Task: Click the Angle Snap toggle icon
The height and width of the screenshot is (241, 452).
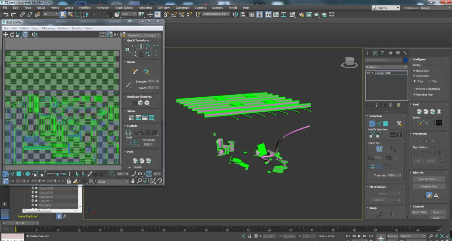Action: pyautogui.click(x=174, y=14)
